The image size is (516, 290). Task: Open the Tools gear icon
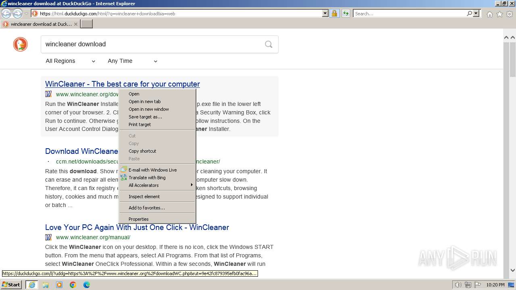pos(510,14)
